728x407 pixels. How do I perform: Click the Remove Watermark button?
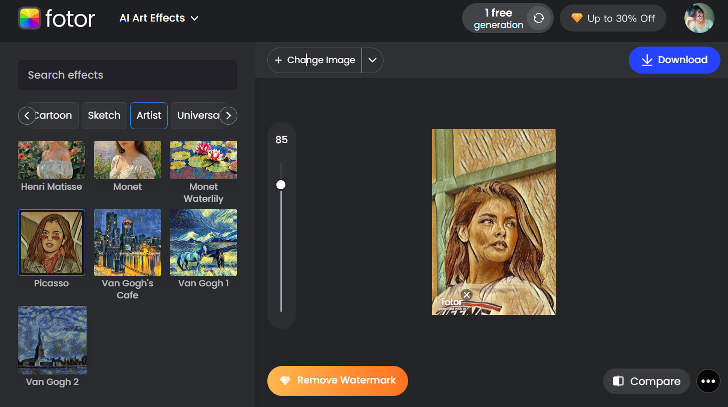pos(337,380)
